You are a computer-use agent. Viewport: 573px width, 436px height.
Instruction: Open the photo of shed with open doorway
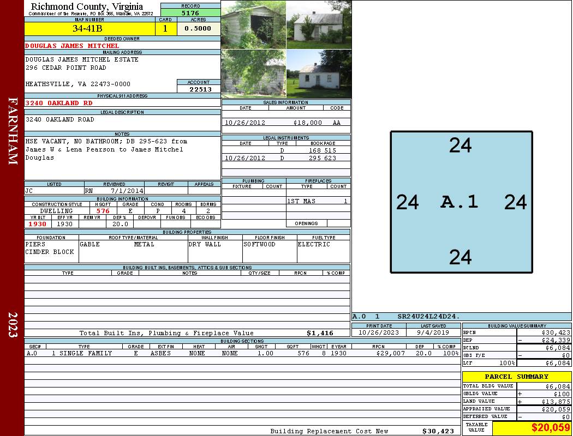click(x=253, y=25)
